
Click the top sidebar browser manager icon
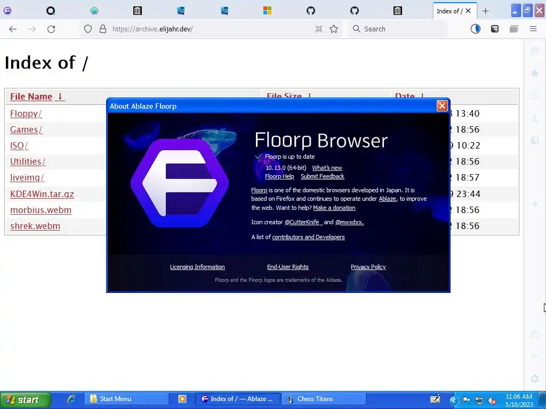[x=535, y=51]
